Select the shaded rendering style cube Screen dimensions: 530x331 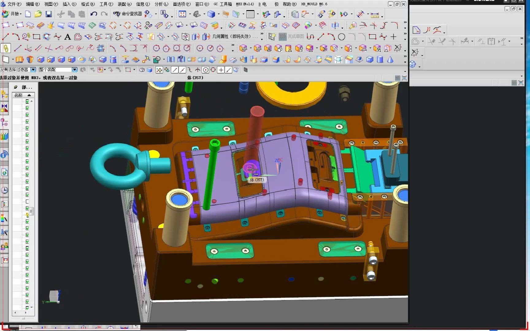tap(211, 14)
